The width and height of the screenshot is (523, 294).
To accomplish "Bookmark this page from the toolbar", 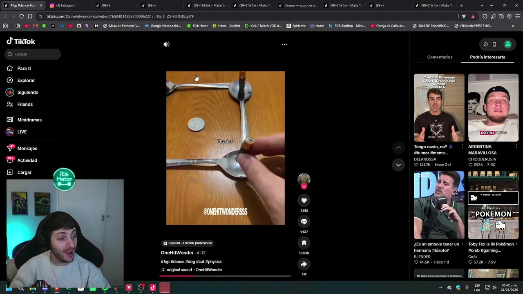I will [x=30, y=16].
